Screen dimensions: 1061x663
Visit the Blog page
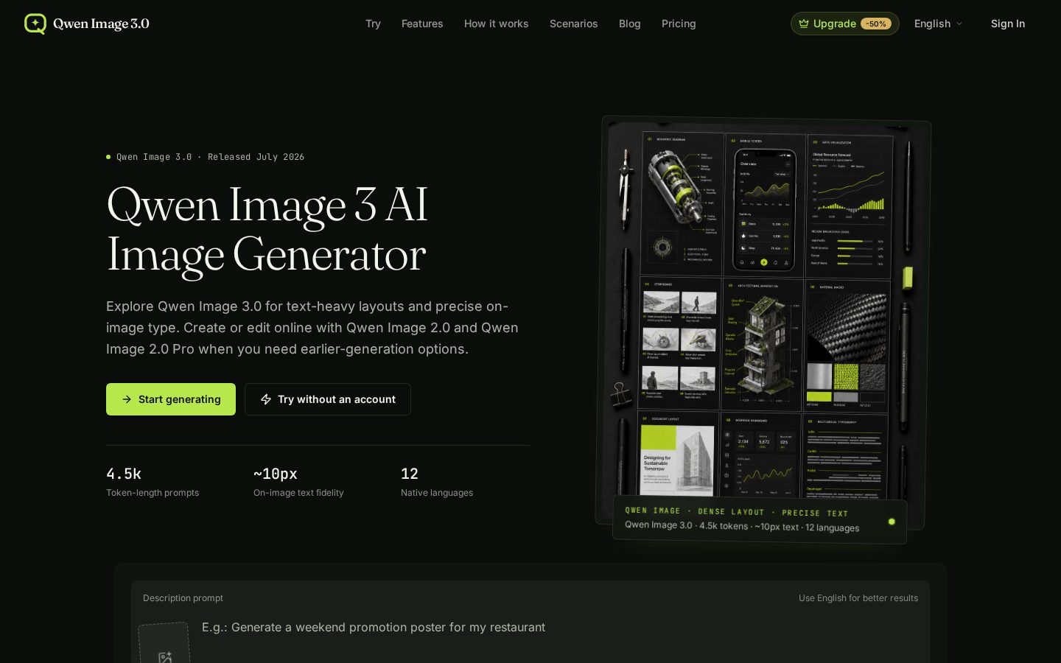[x=629, y=24]
